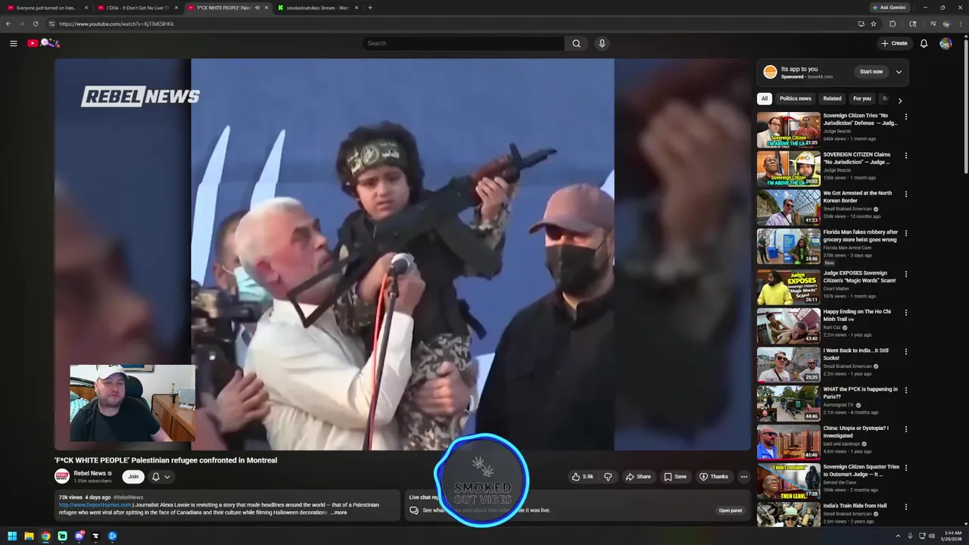Open more actions ellipsis under video
The image size is (969, 545).
(743, 477)
